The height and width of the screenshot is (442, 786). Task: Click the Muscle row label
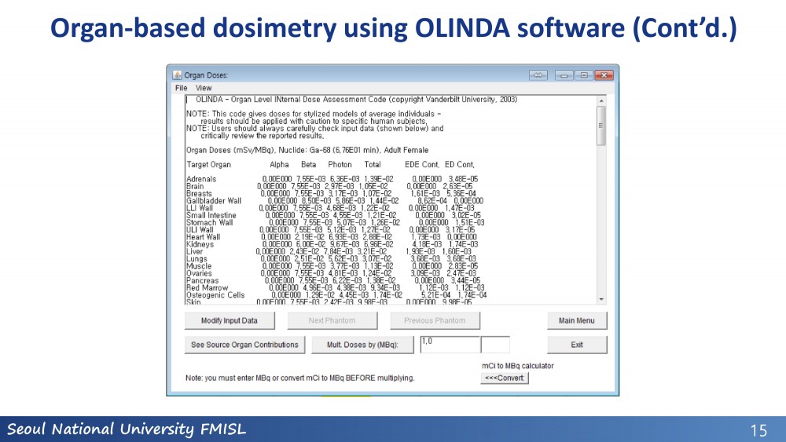click(199, 266)
